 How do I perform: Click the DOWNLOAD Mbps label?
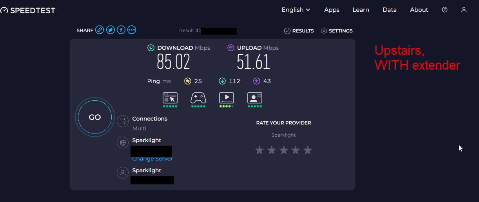click(184, 48)
